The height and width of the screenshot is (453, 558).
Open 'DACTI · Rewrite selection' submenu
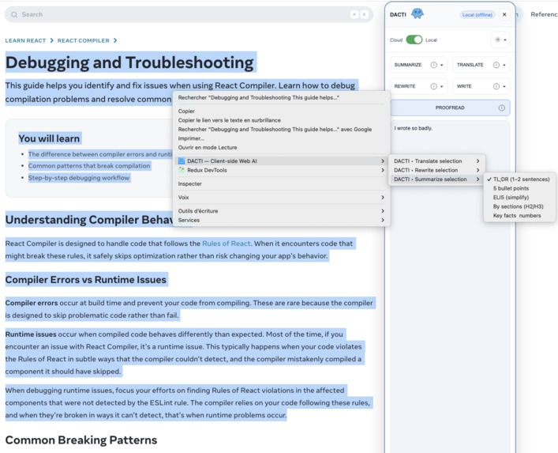point(436,170)
